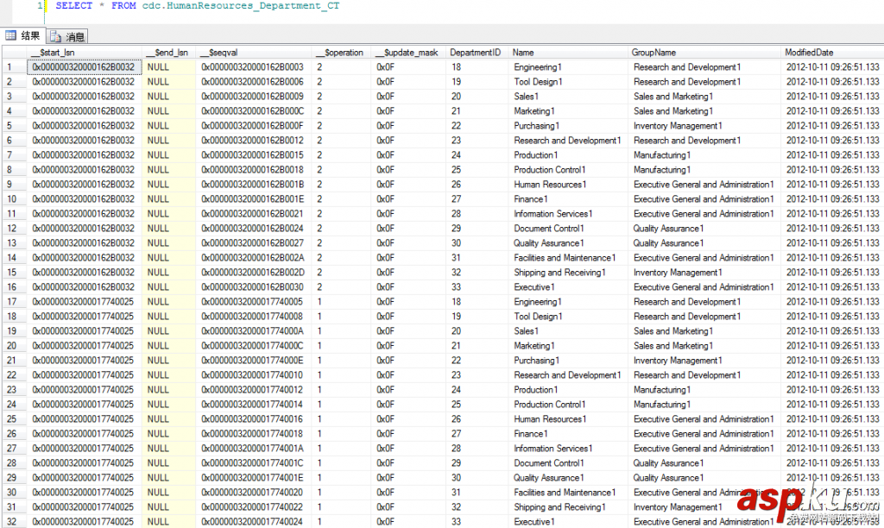
Task: Select the DepartmentID column header
Action: point(477,53)
